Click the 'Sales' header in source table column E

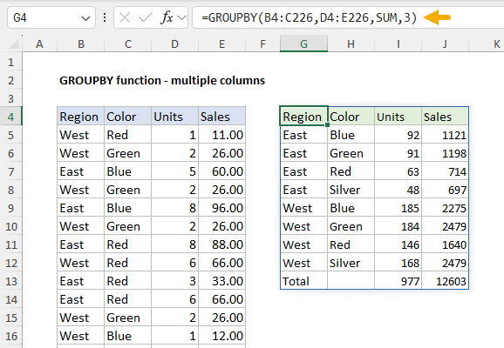(x=221, y=117)
